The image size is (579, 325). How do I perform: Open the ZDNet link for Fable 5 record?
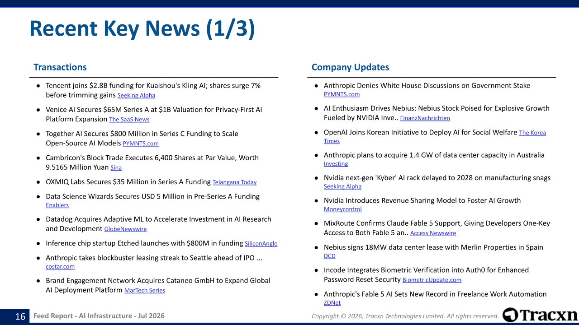click(332, 303)
